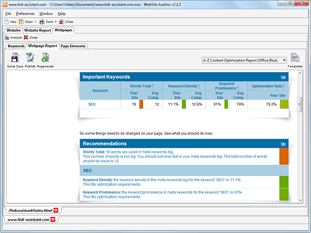Open the Help menu
Screen dimensions: 311x233
62,14
